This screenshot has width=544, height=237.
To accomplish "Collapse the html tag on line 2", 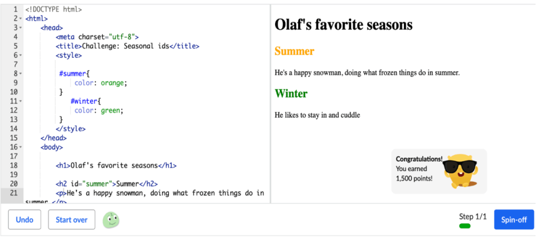I will click(20, 19).
